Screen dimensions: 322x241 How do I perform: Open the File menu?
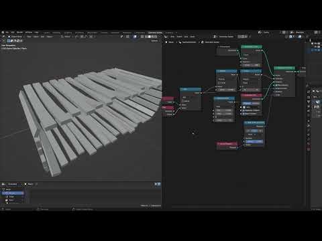point(7,33)
